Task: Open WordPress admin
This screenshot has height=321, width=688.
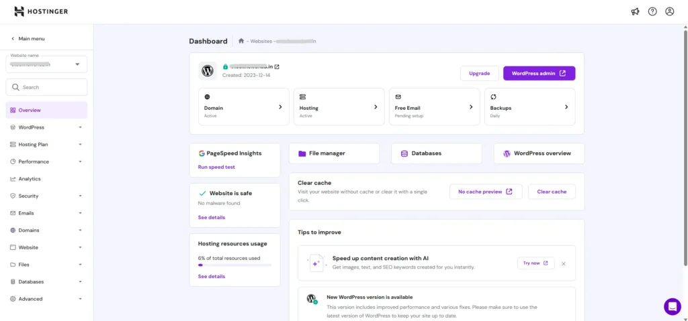Action: point(539,73)
